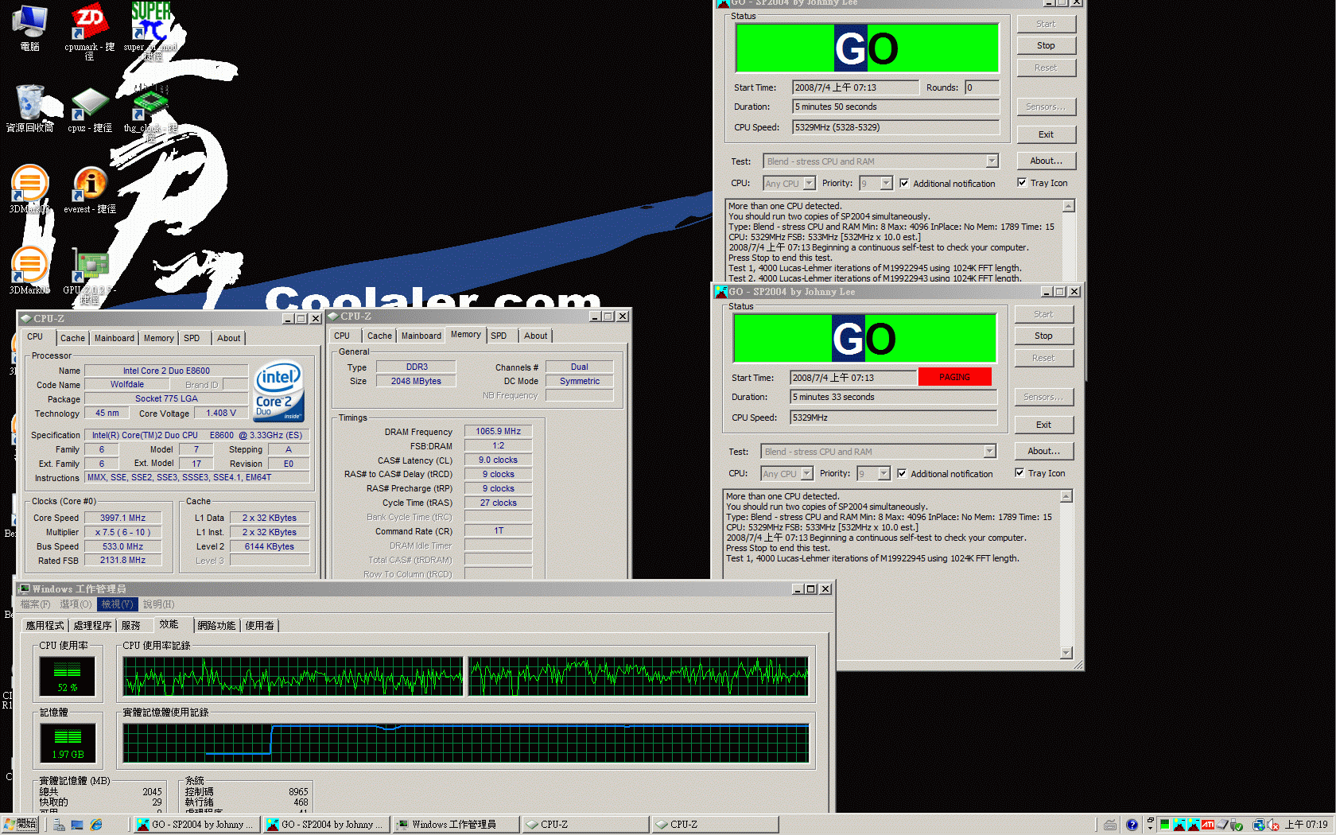Screen dimensions: 1336x835
Task: Open Cache tab in CPU-Z Processor window
Action: click(72, 338)
